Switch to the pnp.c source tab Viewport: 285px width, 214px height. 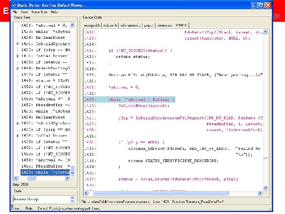click(x=148, y=25)
